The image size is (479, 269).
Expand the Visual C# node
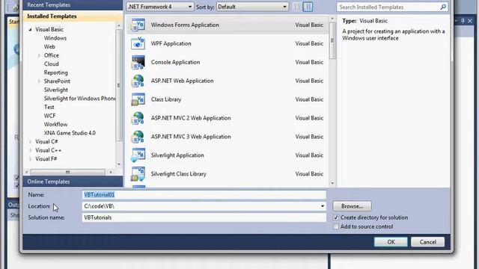click(x=30, y=142)
